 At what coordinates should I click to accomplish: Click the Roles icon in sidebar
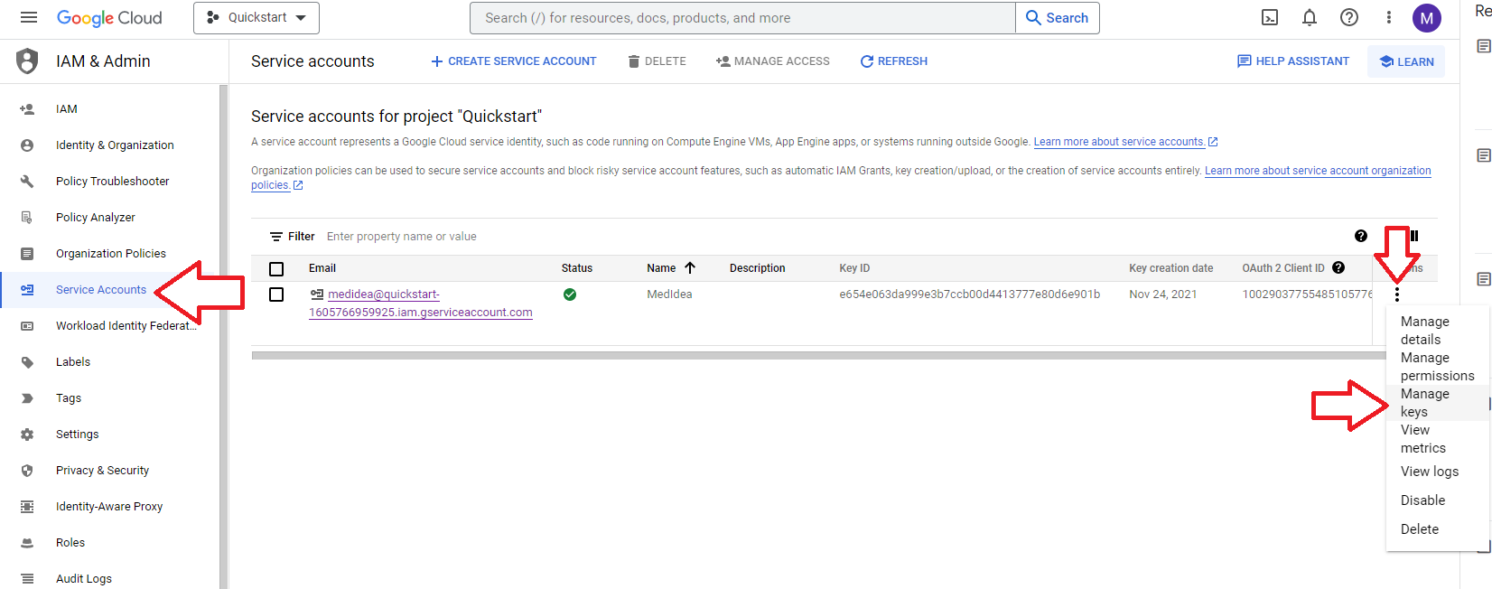[x=27, y=543]
